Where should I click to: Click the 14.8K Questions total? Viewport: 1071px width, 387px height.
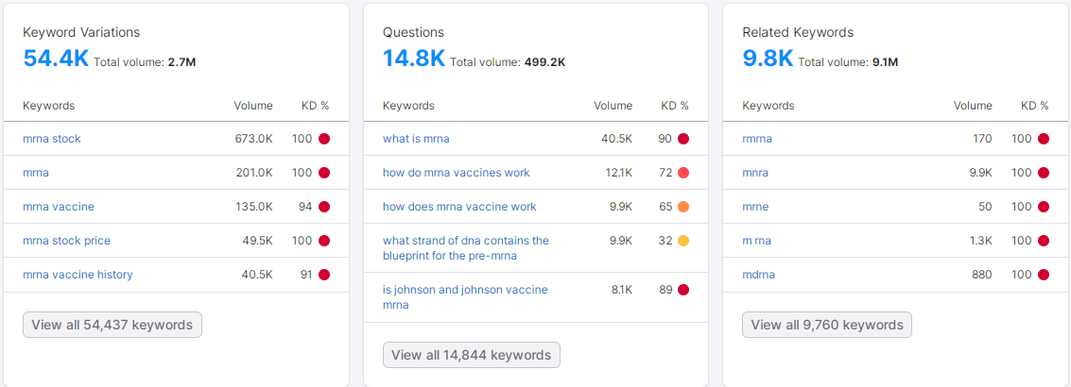pos(413,59)
